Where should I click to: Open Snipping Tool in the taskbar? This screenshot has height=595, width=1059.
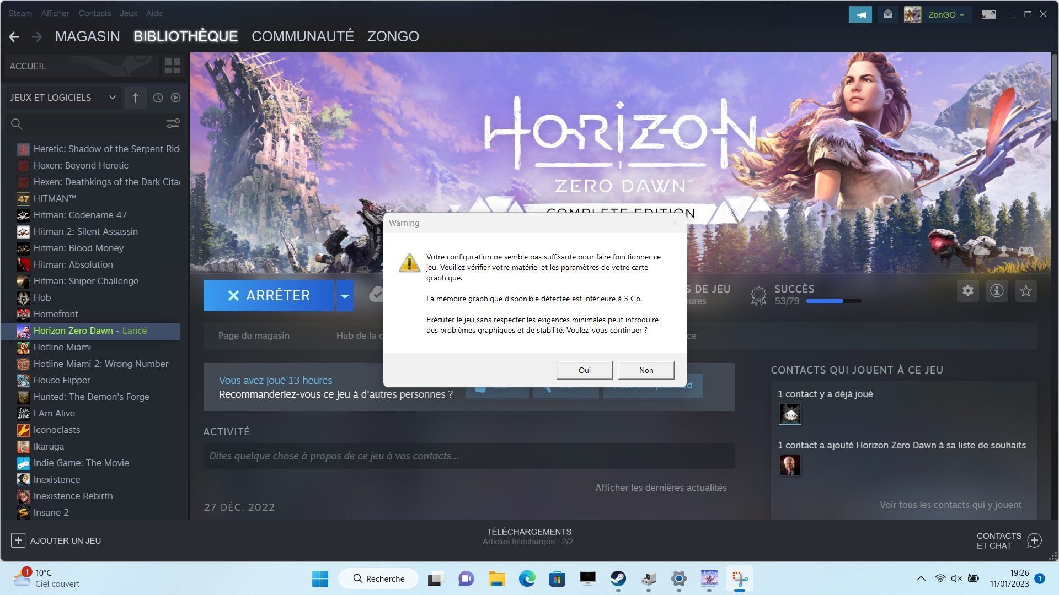coord(740,578)
